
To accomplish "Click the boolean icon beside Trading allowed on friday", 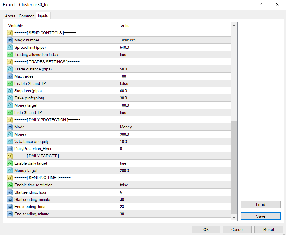I will 10,54.
